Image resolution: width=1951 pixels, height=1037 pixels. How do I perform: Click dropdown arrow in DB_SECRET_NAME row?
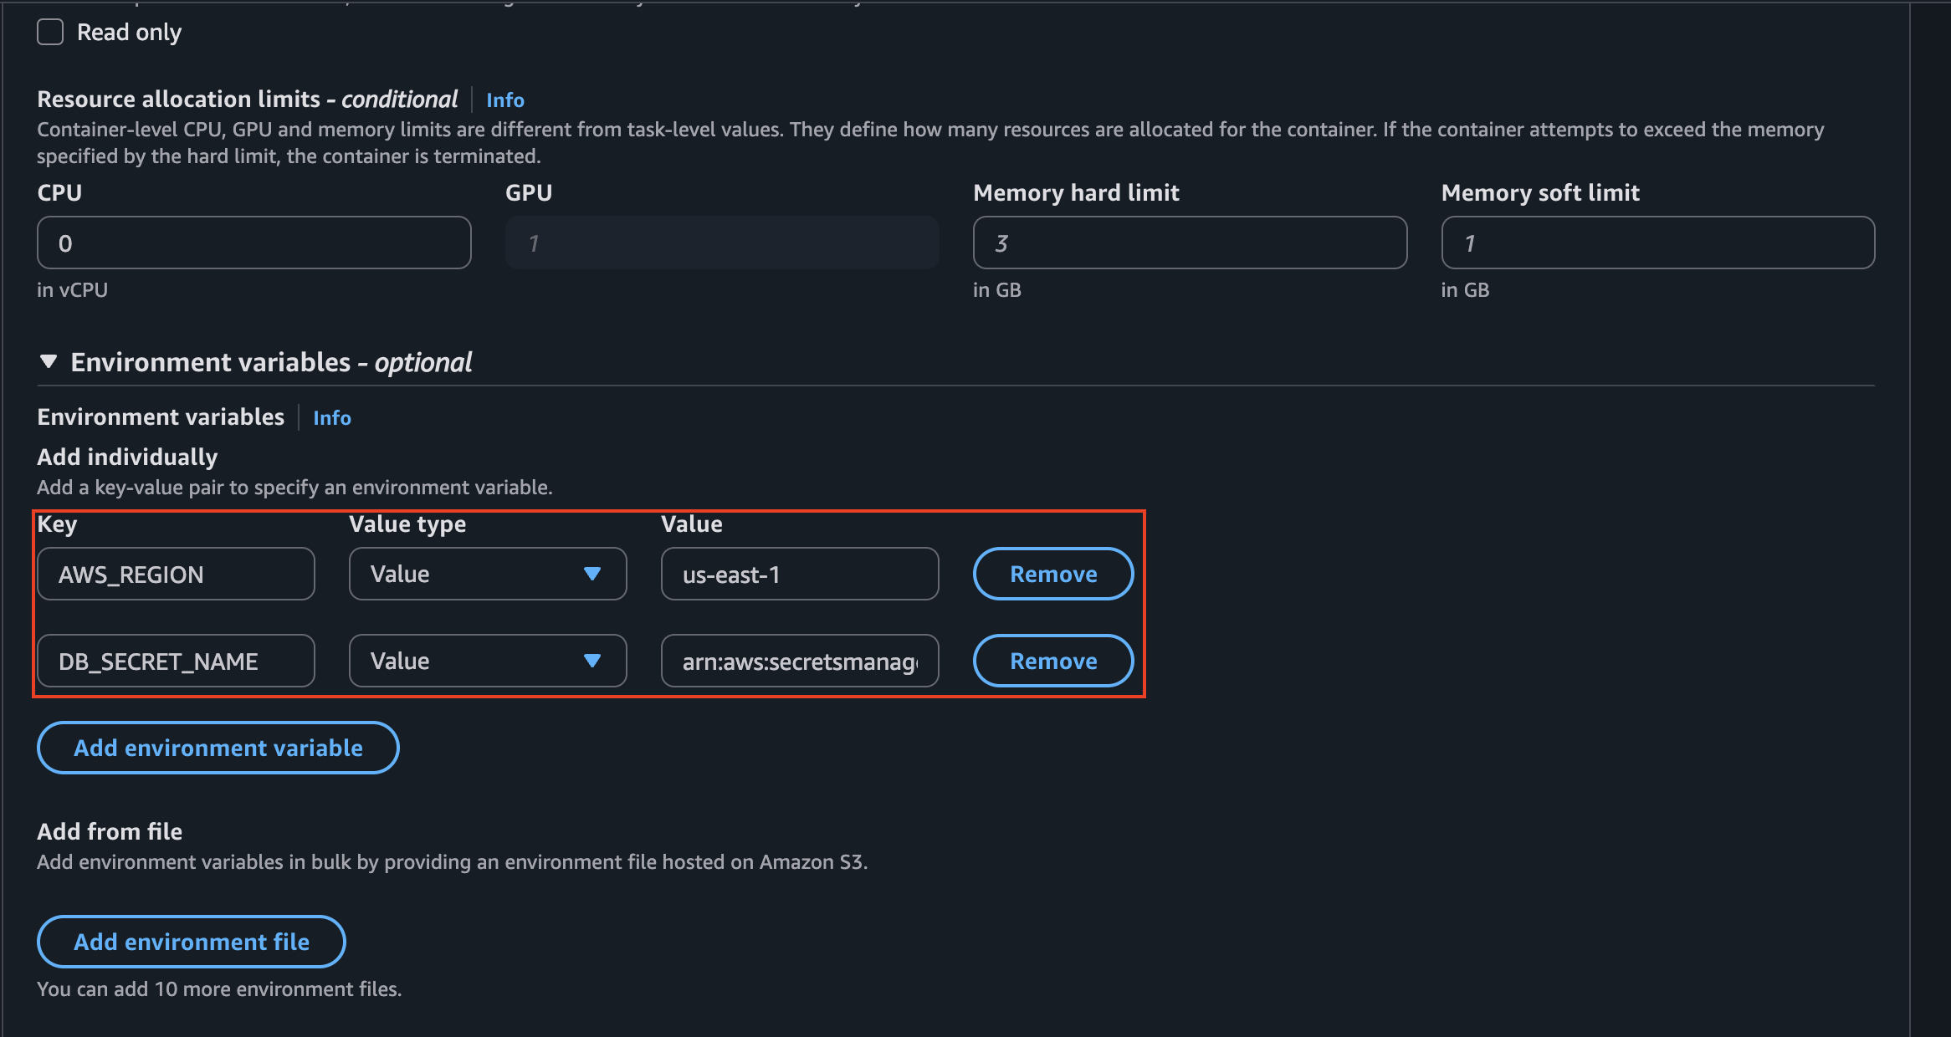point(592,662)
